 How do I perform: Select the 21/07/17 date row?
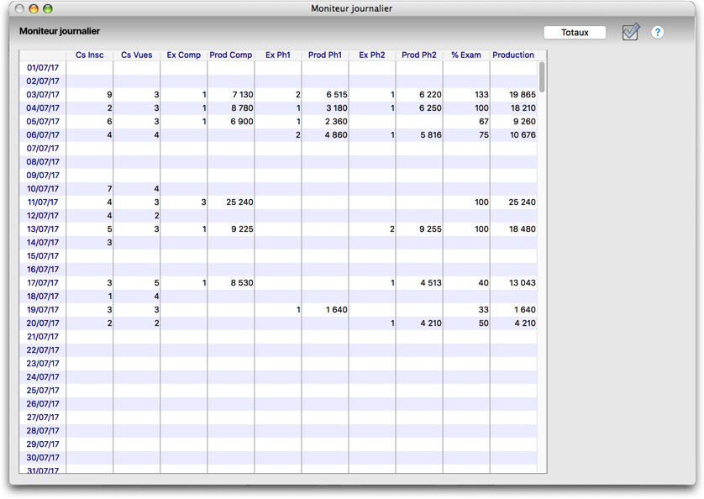coord(278,337)
